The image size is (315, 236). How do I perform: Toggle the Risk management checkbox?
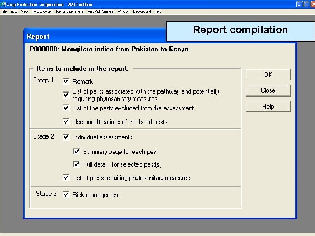coord(66,194)
